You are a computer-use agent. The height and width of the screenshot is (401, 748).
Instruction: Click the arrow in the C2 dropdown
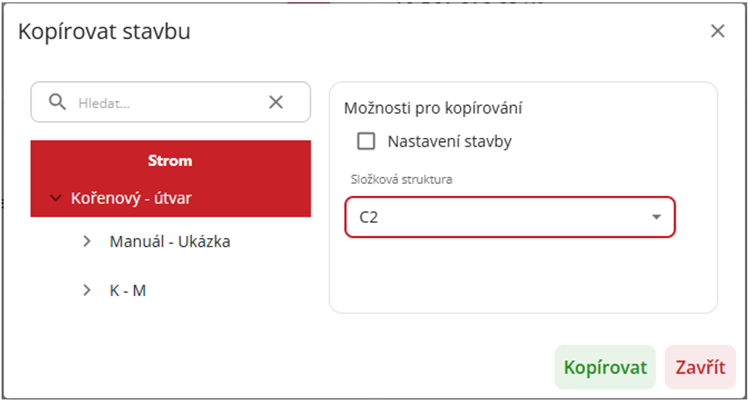pyautogui.click(x=656, y=218)
